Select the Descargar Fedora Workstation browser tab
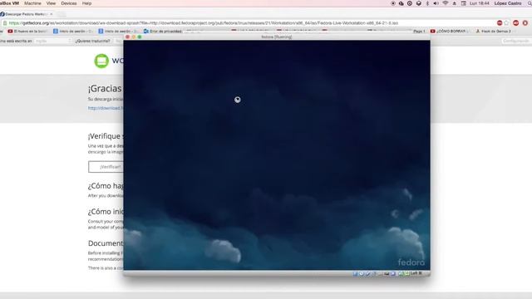This screenshot has height=299, width=532. click(x=26, y=14)
